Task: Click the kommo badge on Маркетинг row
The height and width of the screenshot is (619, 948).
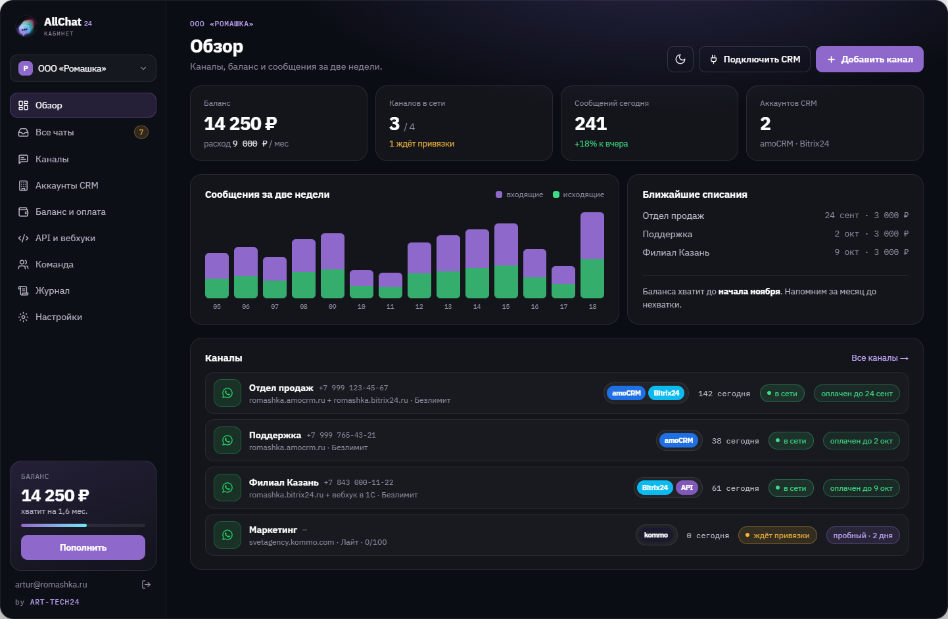Action: point(656,535)
